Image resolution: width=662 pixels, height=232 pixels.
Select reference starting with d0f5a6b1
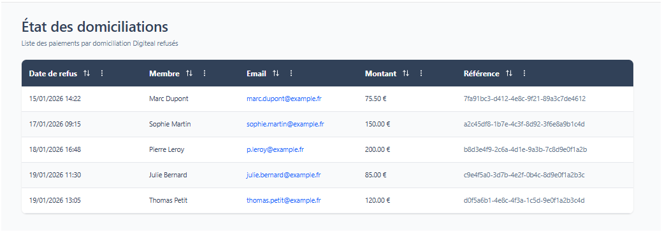point(524,200)
